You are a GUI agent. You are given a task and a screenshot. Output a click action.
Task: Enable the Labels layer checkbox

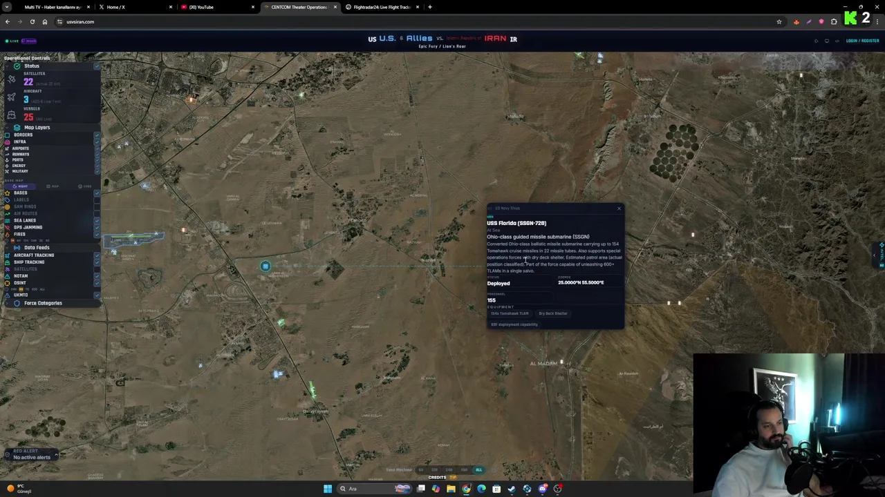pos(97,199)
